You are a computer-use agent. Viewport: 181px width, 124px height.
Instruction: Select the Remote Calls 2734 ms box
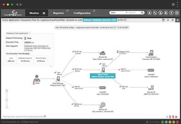coord(41,60)
